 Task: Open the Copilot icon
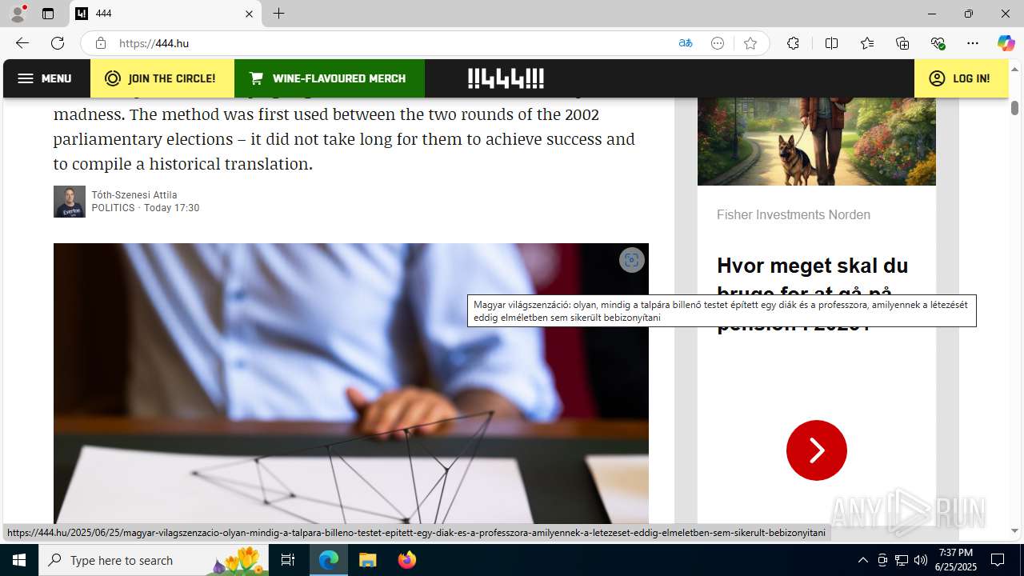pos(1006,43)
